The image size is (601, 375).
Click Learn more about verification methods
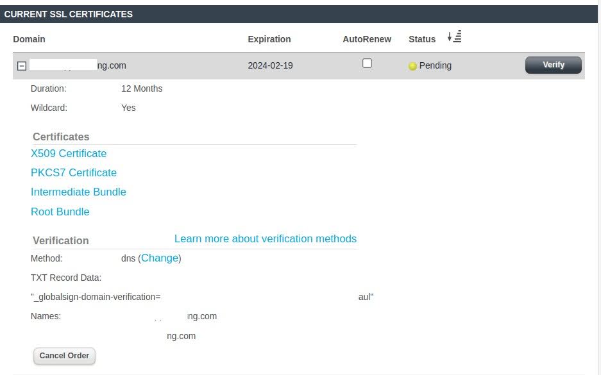click(265, 238)
